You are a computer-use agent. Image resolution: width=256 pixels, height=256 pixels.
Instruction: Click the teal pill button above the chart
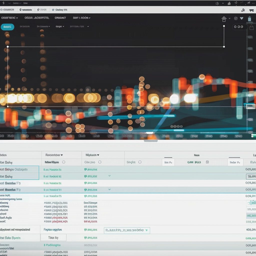tap(7, 27)
